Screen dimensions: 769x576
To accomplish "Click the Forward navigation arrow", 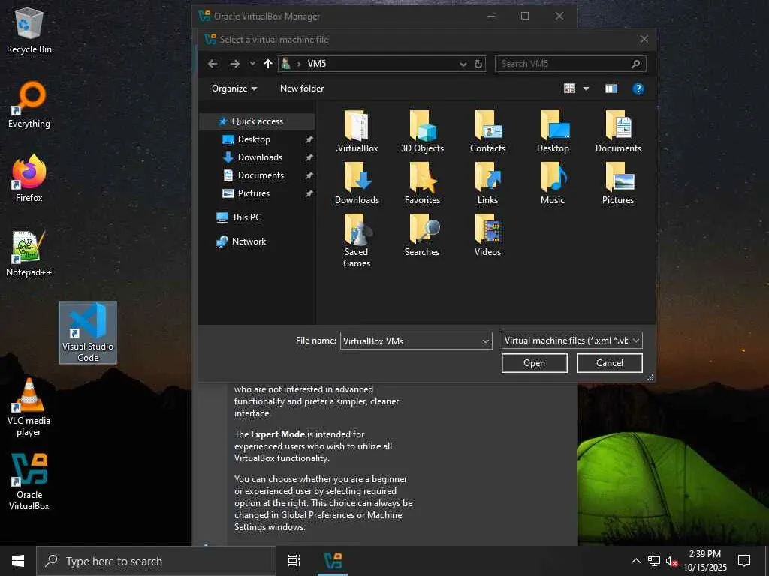I will point(235,64).
